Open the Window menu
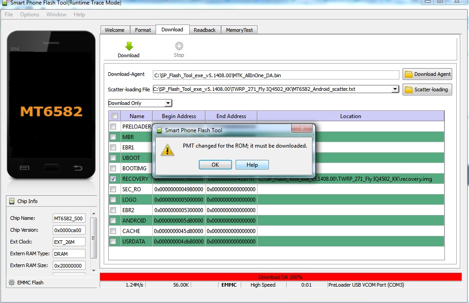 click(x=56, y=15)
